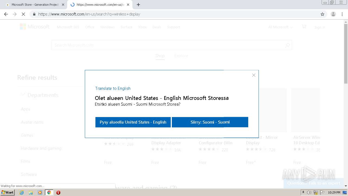Stop page loading with X icon
348x196 pixels.
pos(23,14)
